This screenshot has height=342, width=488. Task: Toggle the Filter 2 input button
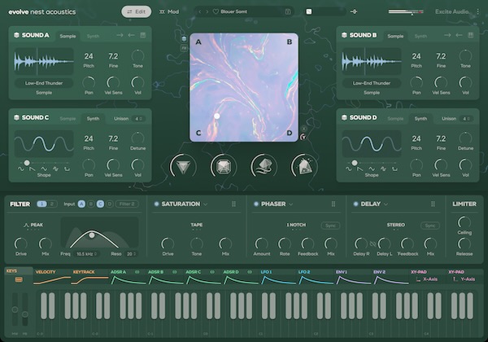click(127, 204)
